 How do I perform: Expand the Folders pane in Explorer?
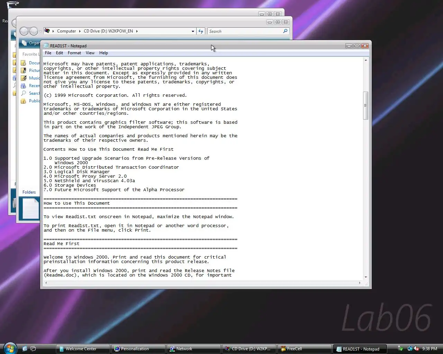tap(29, 192)
